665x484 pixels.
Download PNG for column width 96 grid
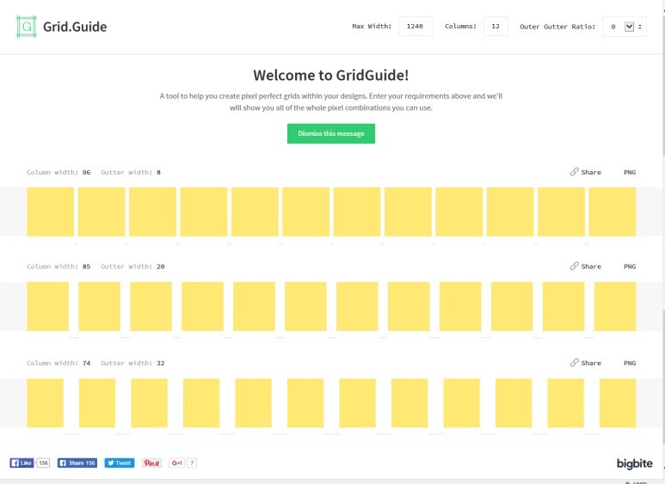[630, 172]
